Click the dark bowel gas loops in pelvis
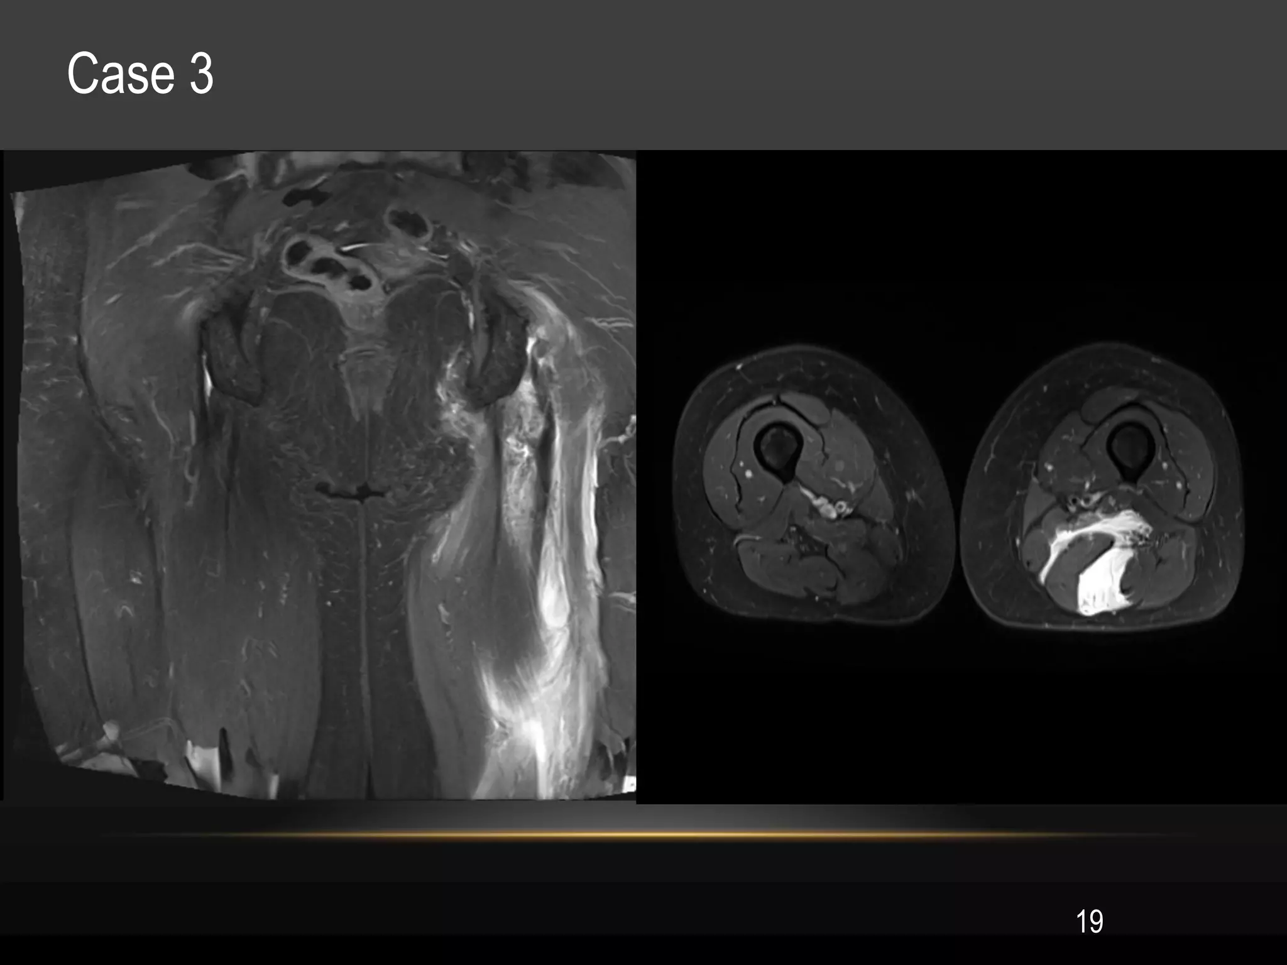 pyautogui.click(x=327, y=264)
